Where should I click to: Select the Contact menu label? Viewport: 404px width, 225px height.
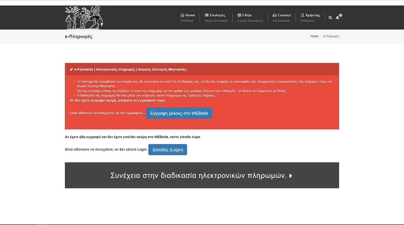click(x=284, y=15)
